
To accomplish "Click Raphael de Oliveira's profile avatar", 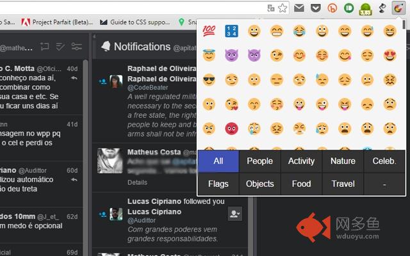I will coord(115,81).
